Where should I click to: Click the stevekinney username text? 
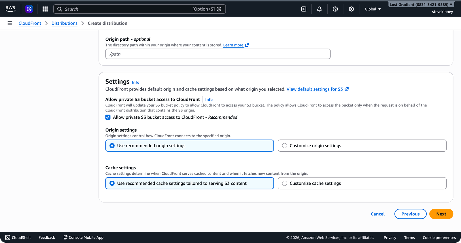point(442,12)
